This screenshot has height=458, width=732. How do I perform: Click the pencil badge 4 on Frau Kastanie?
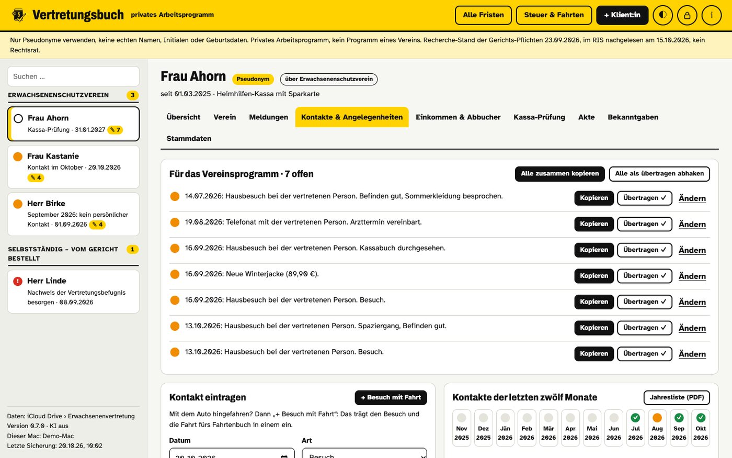(x=36, y=177)
